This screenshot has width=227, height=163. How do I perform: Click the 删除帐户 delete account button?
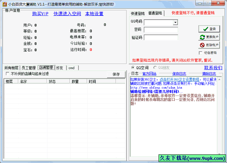(209, 45)
